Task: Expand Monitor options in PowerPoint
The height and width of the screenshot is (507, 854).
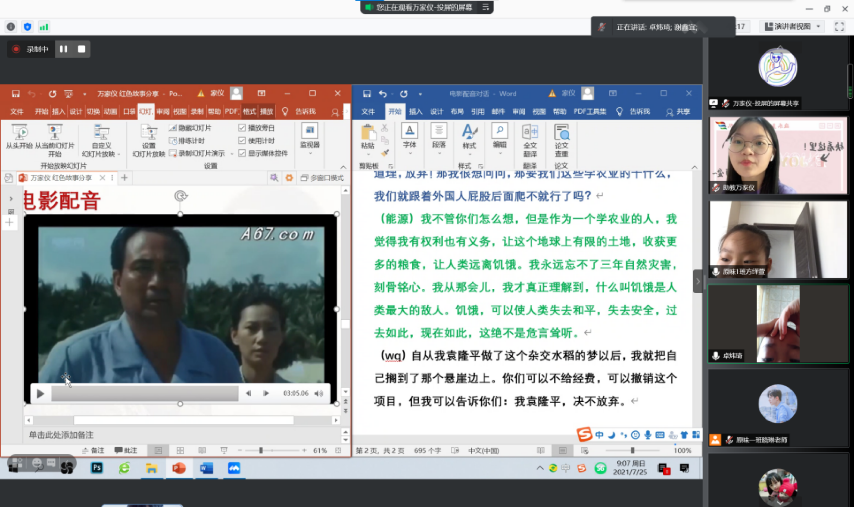Action: [x=310, y=139]
